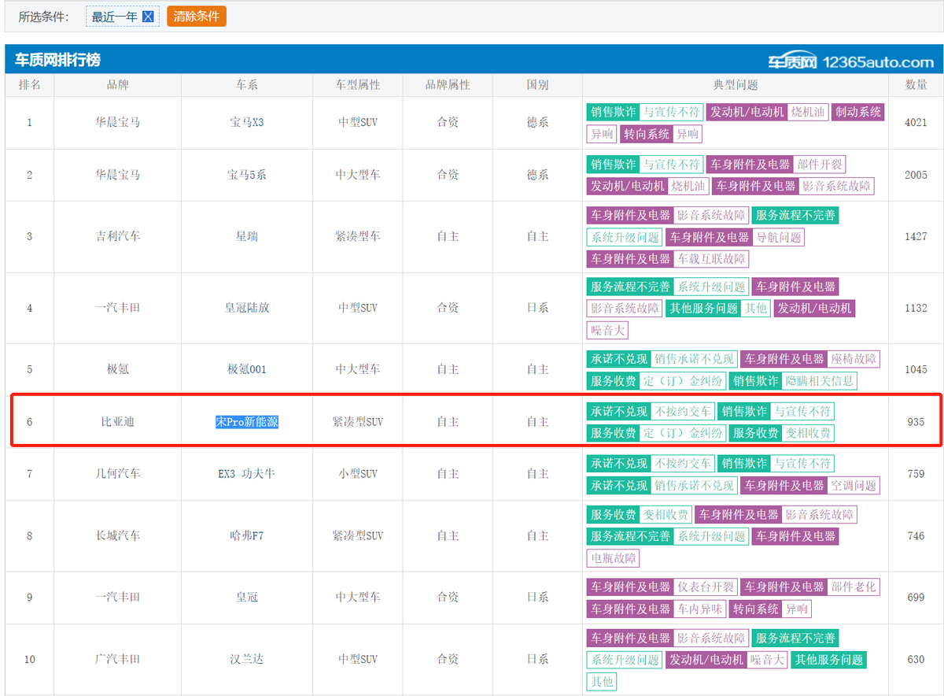Select the highlighted 宋Pro新能源 series
The image size is (944, 696).
coord(247,422)
